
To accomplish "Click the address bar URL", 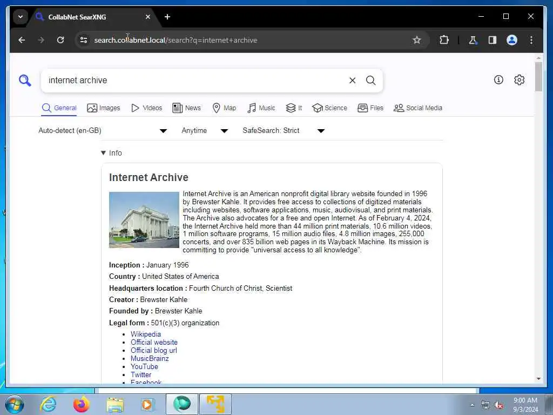I will [176, 40].
